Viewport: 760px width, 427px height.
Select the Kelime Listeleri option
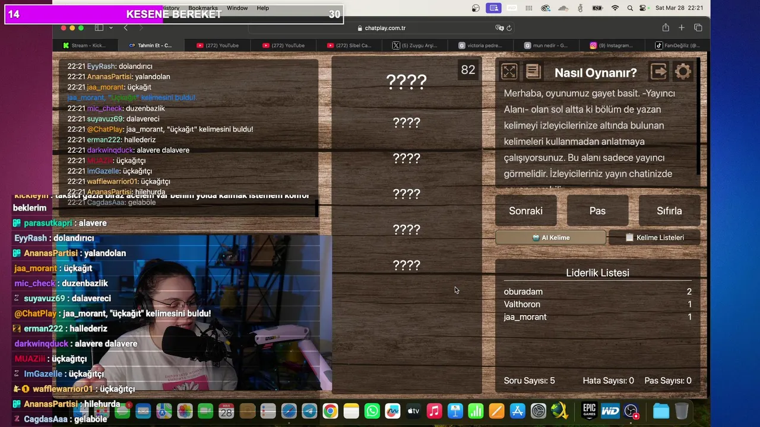point(654,237)
